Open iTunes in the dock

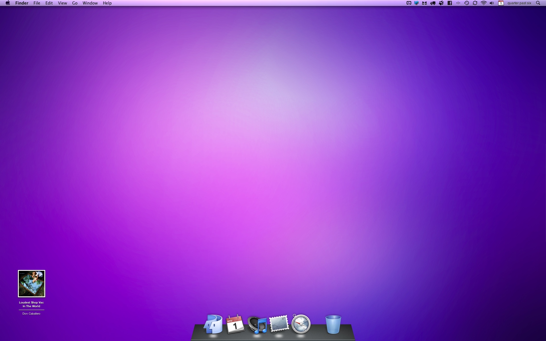pos(257,324)
